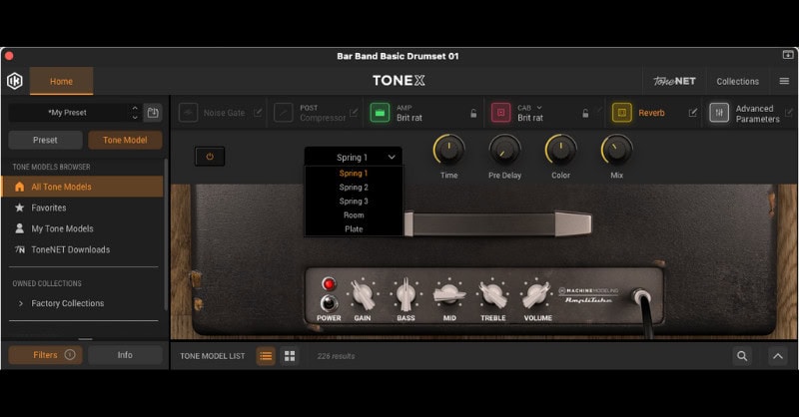Open the Filters button
Viewport: 799px width, 417px height.
(x=45, y=355)
